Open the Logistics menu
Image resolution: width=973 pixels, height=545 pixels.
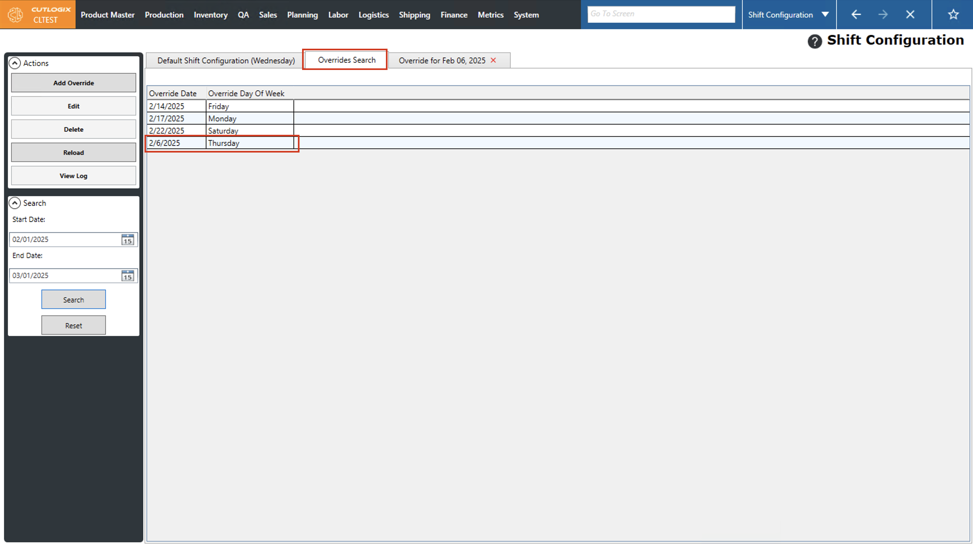373,15
